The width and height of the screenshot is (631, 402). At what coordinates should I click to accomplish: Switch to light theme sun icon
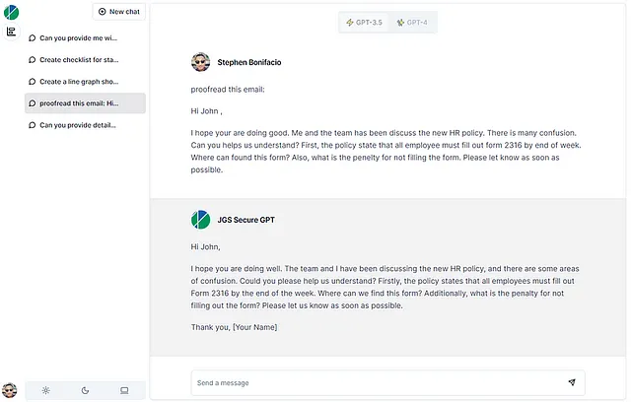coord(46,390)
